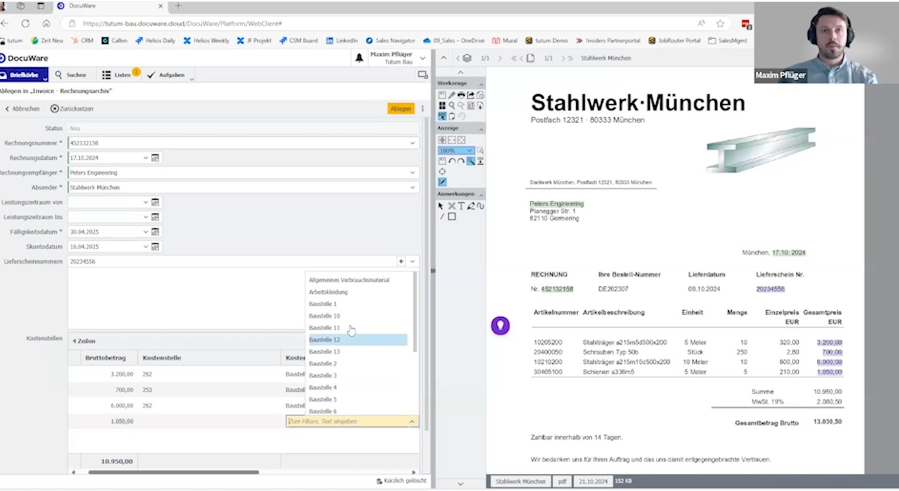Open the version history clock icon
The image size is (899, 491).
click(461, 116)
